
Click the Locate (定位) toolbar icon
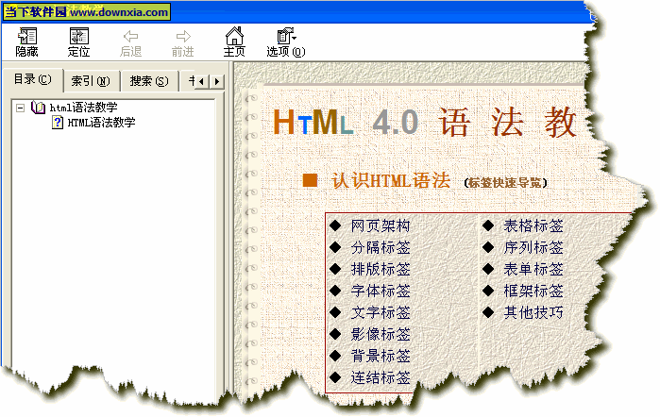(78, 36)
